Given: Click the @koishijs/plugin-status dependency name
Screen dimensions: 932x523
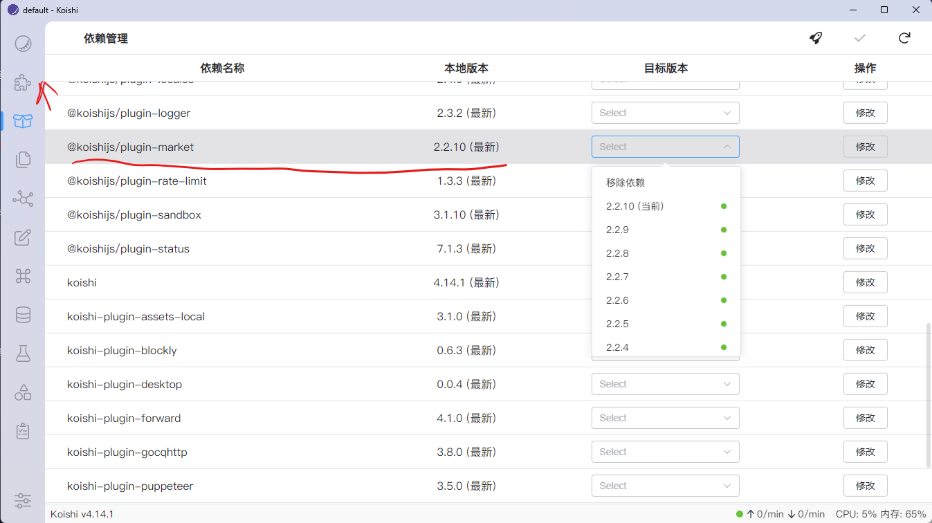Looking at the screenshot, I should [128, 248].
